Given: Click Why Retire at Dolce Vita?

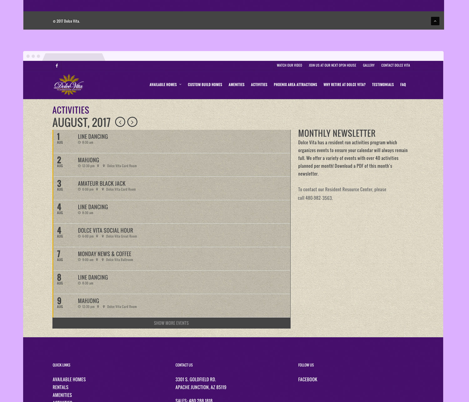Looking at the screenshot, I should (x=344, y=85).
